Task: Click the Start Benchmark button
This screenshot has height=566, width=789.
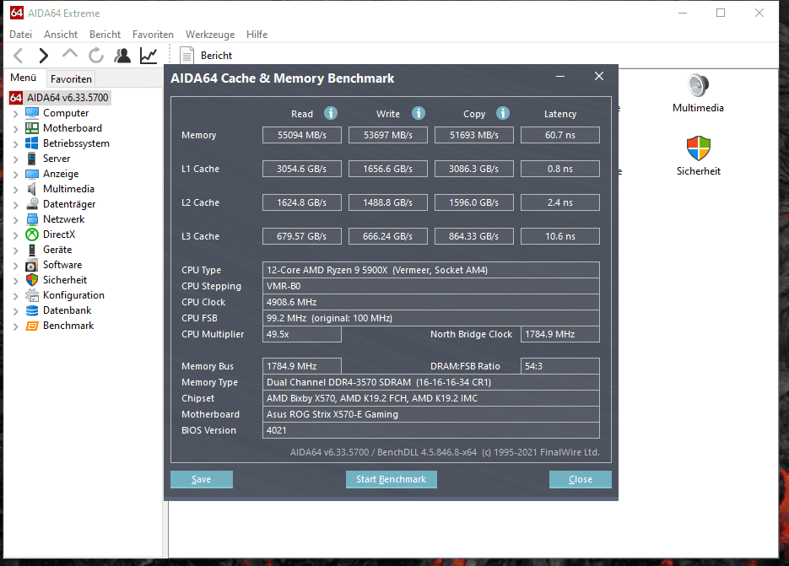Action: tap(391, 479)
